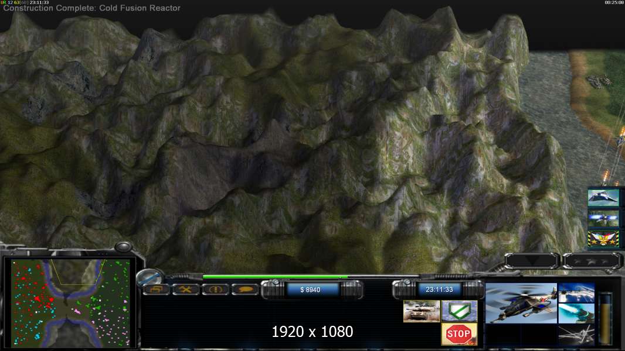Screen dimensions: 625x351
Task: Click the down-arrow control bar collapse button
Action: point(532,261)
